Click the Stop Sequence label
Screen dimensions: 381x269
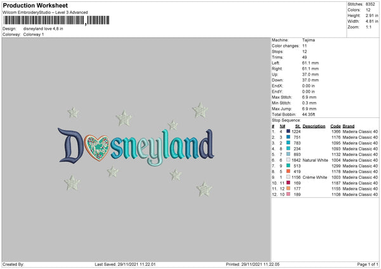coord(286,120)
